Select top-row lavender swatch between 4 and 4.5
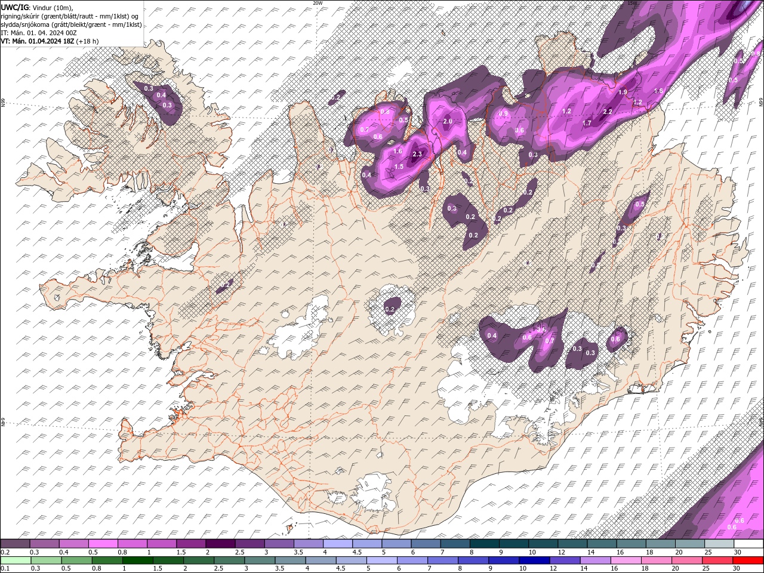The height and width of the screenshot is (573, 764). point(337,544)
